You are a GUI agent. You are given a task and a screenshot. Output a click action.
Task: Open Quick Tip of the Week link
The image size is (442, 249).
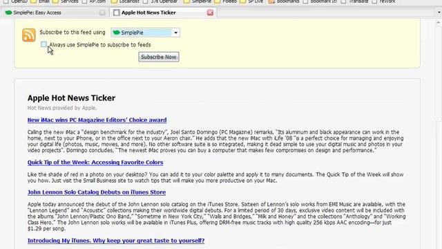[95, 163]
